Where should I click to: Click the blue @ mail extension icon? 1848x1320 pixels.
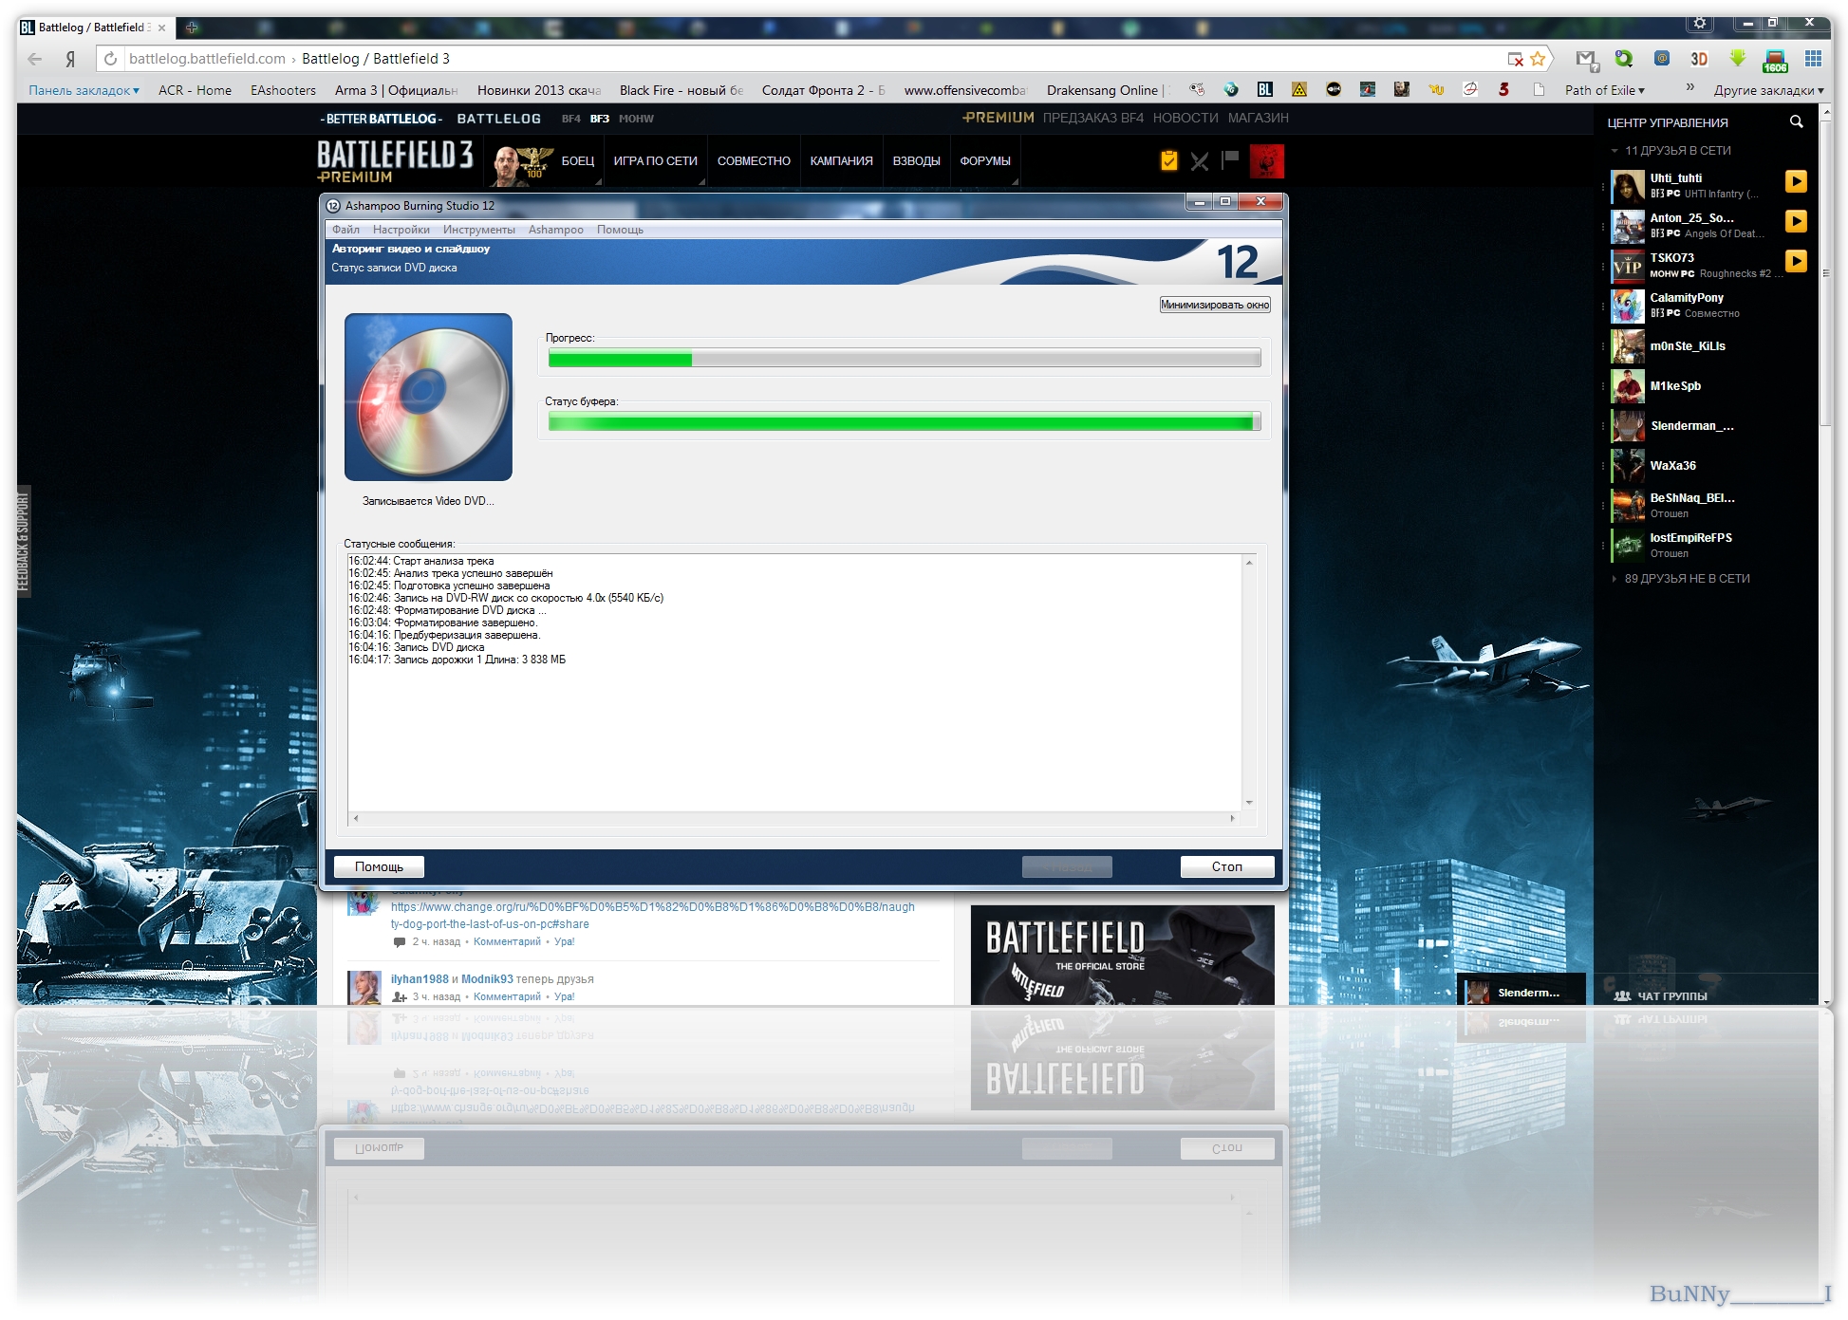[1662, 59]
